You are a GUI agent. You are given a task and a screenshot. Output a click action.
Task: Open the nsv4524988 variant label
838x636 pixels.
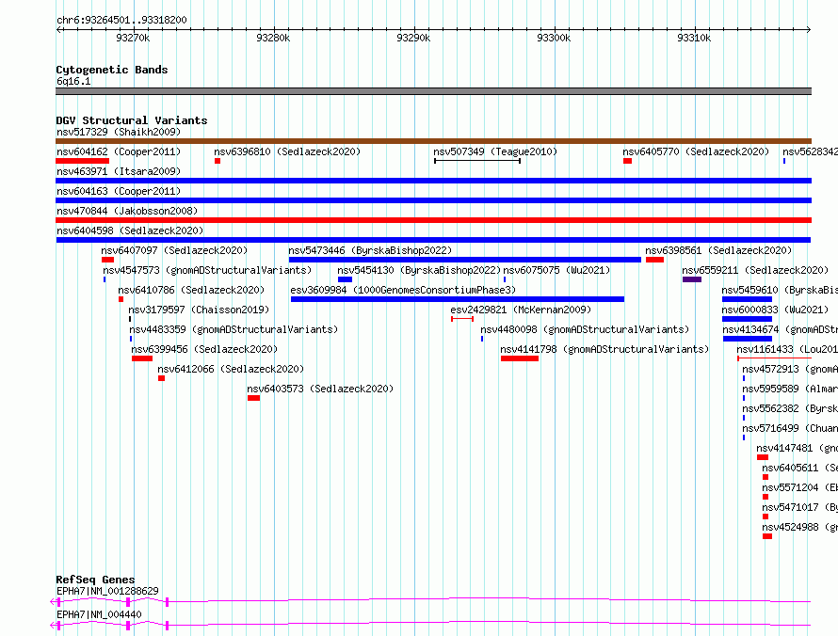(x=800, y=527)
